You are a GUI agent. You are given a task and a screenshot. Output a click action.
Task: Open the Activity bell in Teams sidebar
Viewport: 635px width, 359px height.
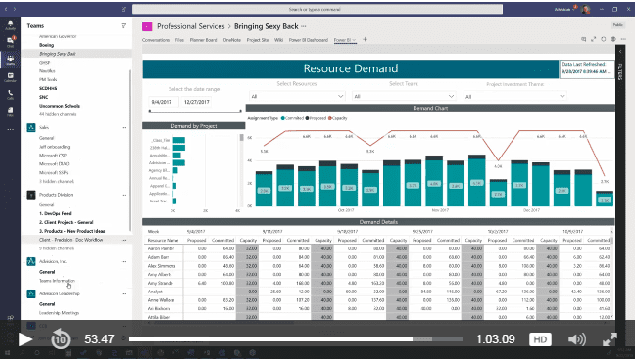(x=10, y=24)
